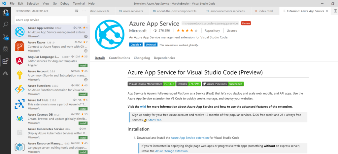Select the Changelog tab
This screenshot has height=154, width=338.
(x=142, y=58)
